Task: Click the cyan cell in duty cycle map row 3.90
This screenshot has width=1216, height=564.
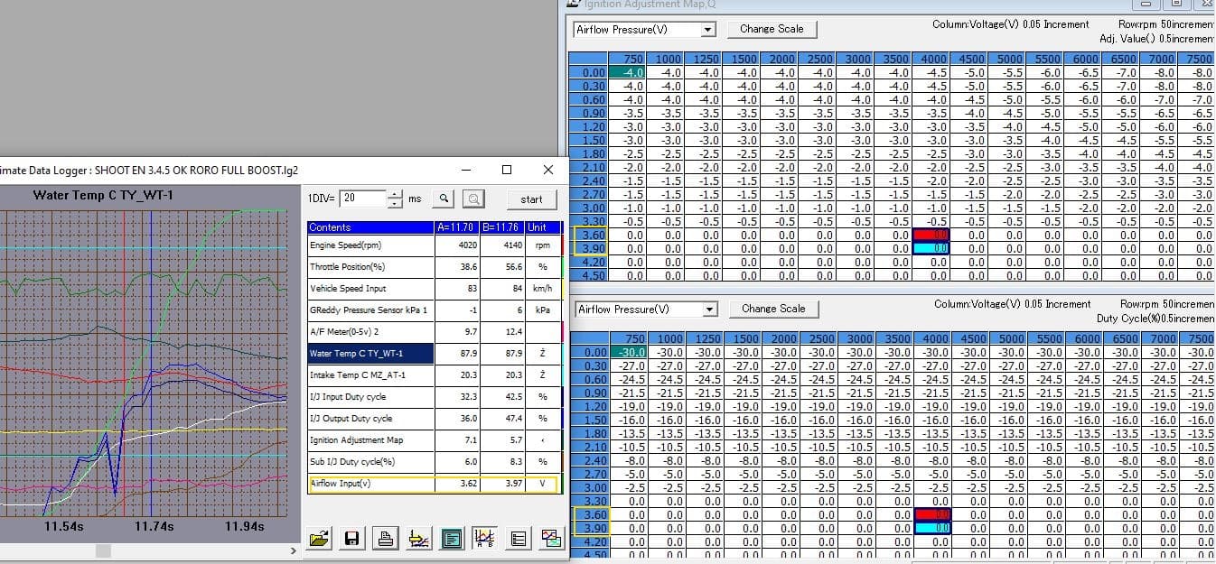Action: (931, 528)
